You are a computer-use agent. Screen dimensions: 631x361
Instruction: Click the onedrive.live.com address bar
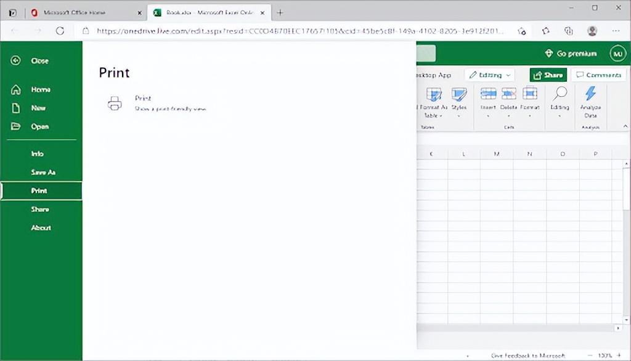(x=300, y=31)
